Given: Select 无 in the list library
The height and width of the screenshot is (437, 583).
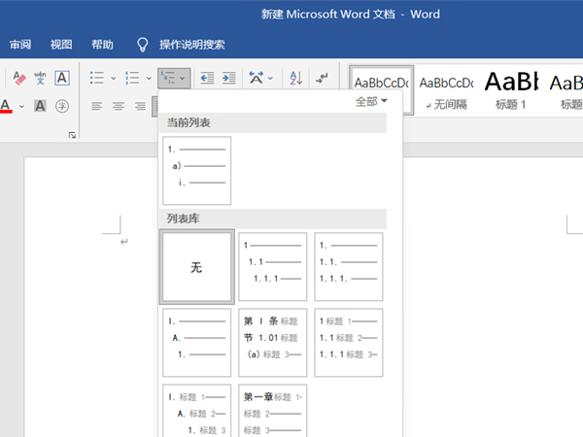Looking at the screenshot, I should coord(196,267).
